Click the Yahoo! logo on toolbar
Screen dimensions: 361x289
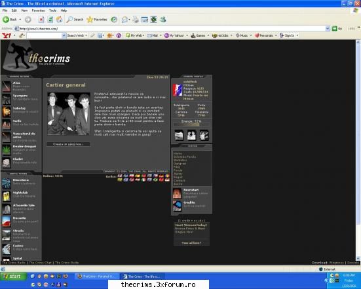coord(6,35)
